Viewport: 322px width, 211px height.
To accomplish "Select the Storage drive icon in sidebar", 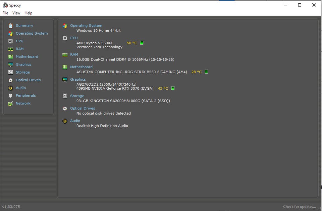I will pyautogui.click(x=10, y=72).
